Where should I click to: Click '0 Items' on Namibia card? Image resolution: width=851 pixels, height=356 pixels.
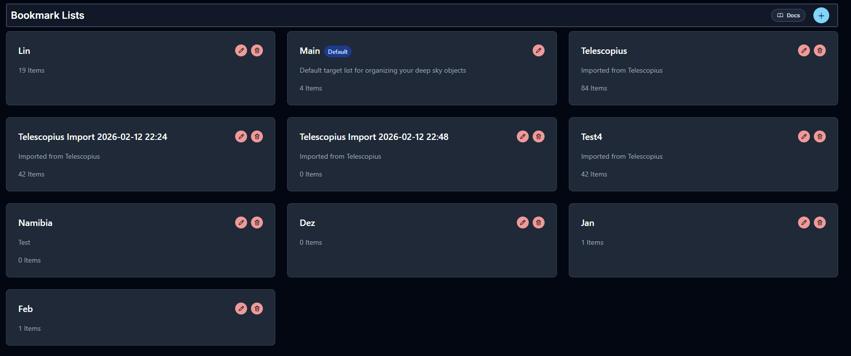[x=30, y=260]
